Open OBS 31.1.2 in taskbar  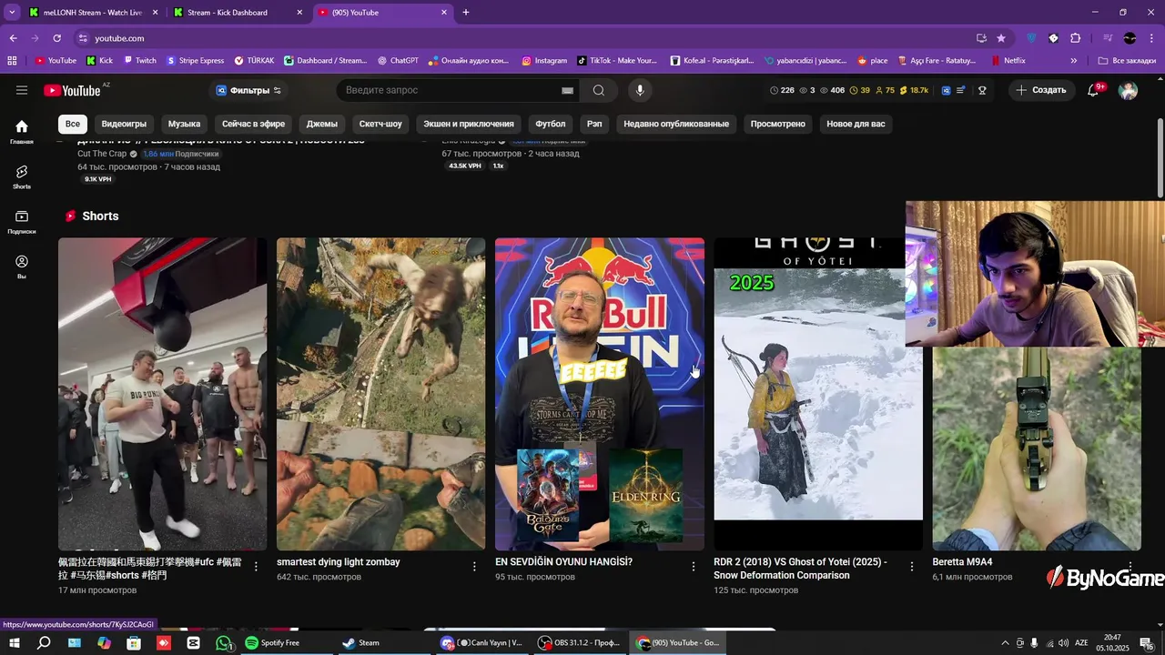click(579, 642)
